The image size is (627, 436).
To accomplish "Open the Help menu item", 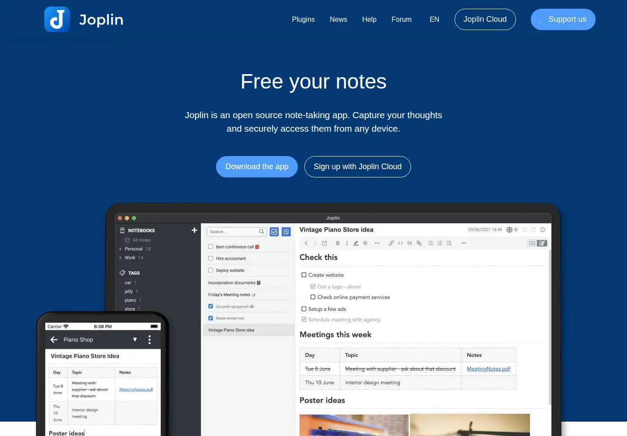I will tap(369, 19).
